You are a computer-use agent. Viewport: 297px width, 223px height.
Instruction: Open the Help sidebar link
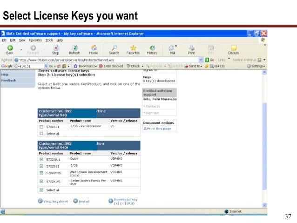[5, 74]
